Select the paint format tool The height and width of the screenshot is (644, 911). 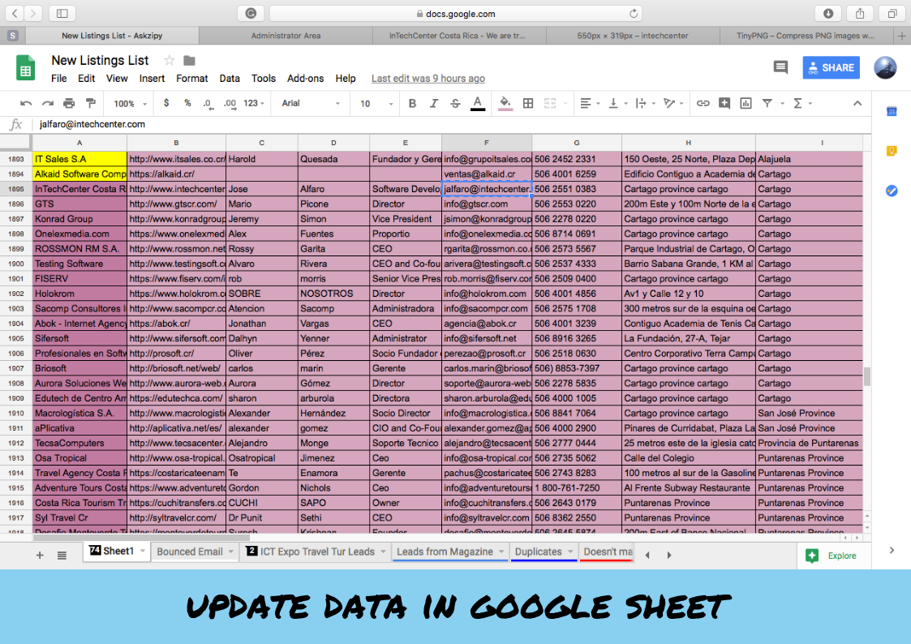[91, 104]
